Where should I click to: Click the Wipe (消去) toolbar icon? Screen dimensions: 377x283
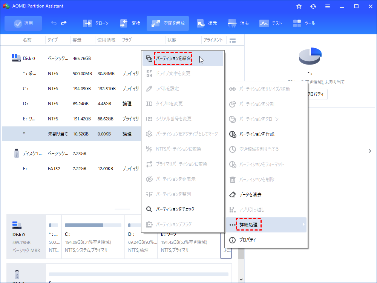point(238,23)
